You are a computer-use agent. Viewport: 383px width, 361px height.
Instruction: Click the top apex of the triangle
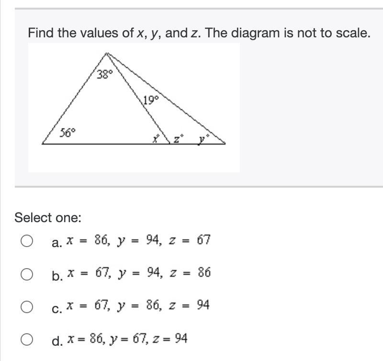coord(107,53)
